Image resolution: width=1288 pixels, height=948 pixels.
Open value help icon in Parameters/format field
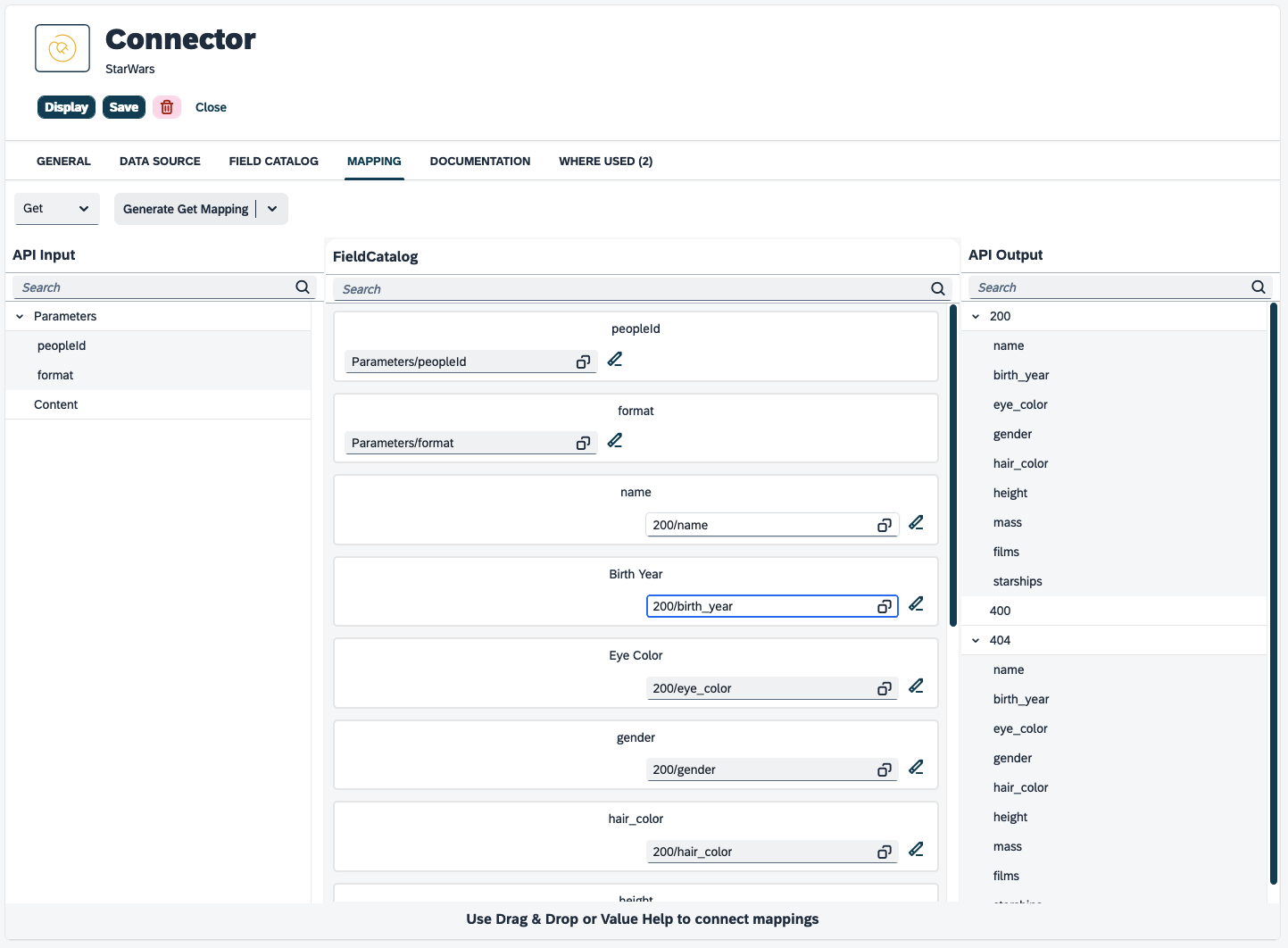(x=583, y=444)
